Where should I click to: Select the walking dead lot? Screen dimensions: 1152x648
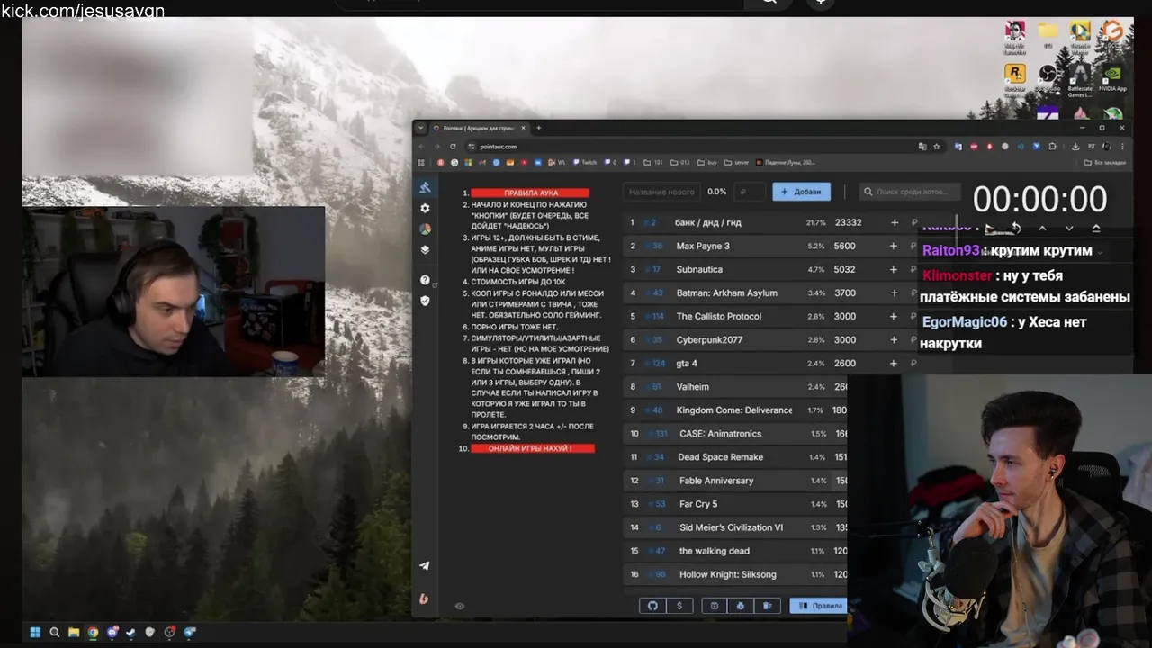[x=714, y=551]
